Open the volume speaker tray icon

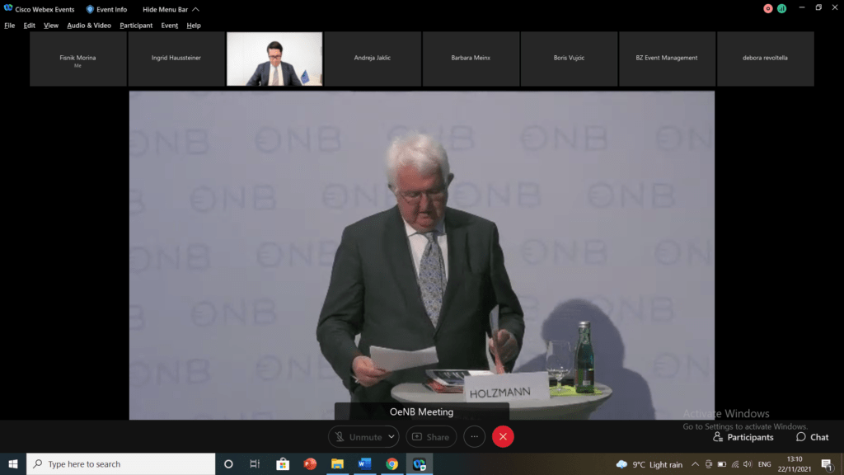pyautogui.click(x=748, y=464)
